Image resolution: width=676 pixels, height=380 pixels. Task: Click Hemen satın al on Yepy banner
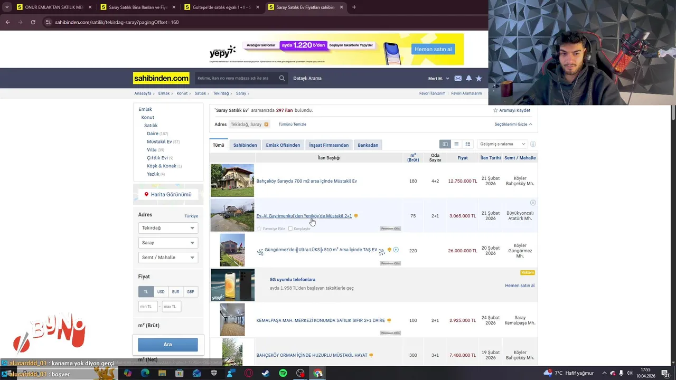pos(433,49)
